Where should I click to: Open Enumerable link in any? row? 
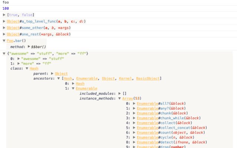click(x=147, y=108)
